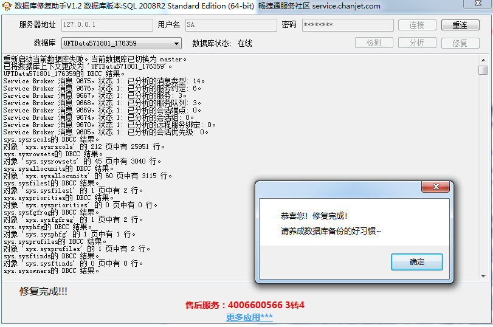Click log line 'sys.sysrowsets' 的 45 页中有 3040 行
Screen dimensions: 493x327
coord(82,161)
